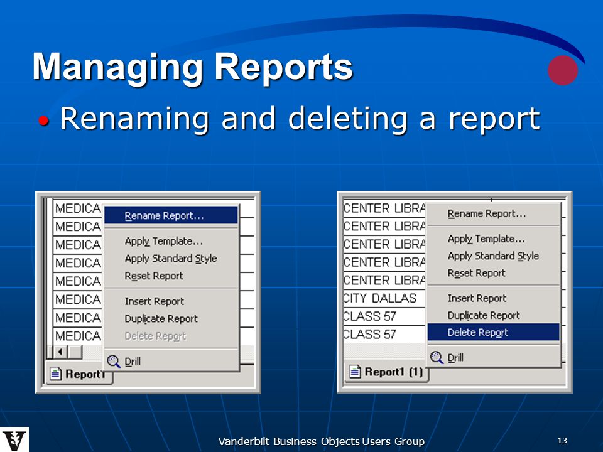Viewport: 603px width, 452px height.
Task: Click the Drill magnifier icon in the right menu
Action: [x=437, y=357]
